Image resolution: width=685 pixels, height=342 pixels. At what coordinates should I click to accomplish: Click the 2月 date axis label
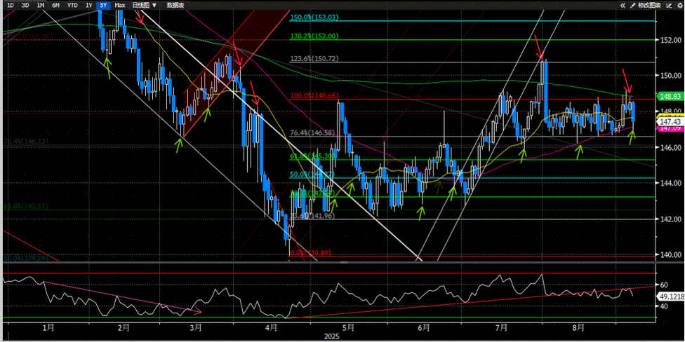(x=124, y=327)
